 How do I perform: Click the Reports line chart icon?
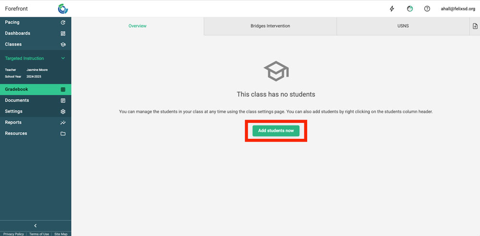pyautogui.click(x=63, y=123)
